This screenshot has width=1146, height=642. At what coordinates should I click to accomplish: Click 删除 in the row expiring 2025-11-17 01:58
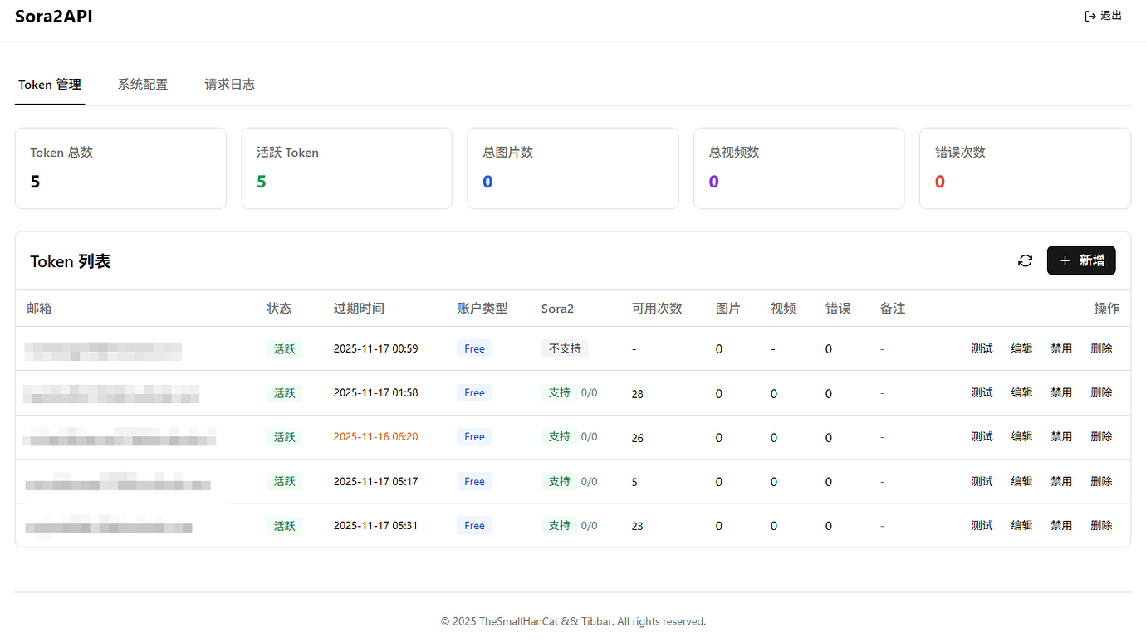[1101, 392]
